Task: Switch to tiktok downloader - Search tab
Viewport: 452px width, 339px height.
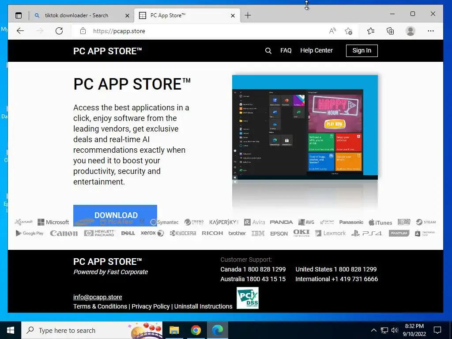Action: [x=76, y=15]
